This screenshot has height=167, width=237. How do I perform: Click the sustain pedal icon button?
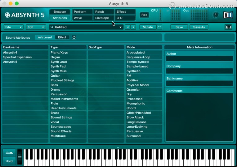point(9,153)
